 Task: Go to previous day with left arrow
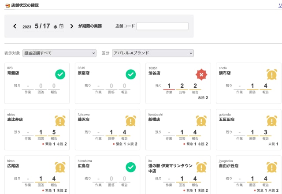tap(15, 26)
